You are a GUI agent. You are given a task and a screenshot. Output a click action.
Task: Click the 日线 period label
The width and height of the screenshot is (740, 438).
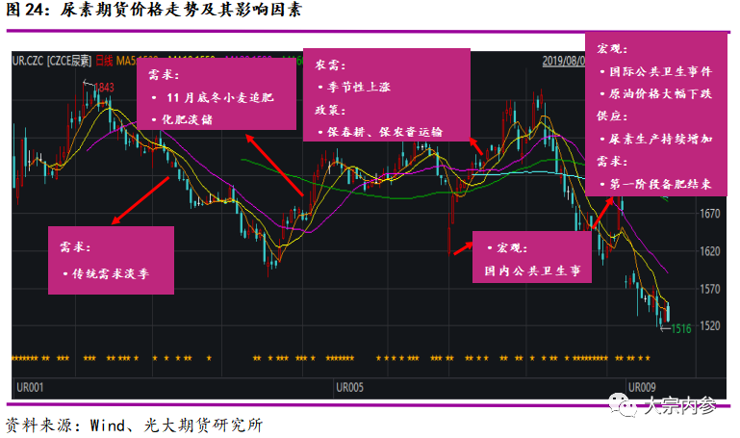[x=104, y=61]
